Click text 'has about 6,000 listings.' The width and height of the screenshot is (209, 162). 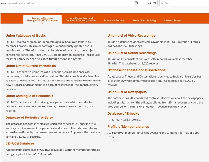point(128,46)
